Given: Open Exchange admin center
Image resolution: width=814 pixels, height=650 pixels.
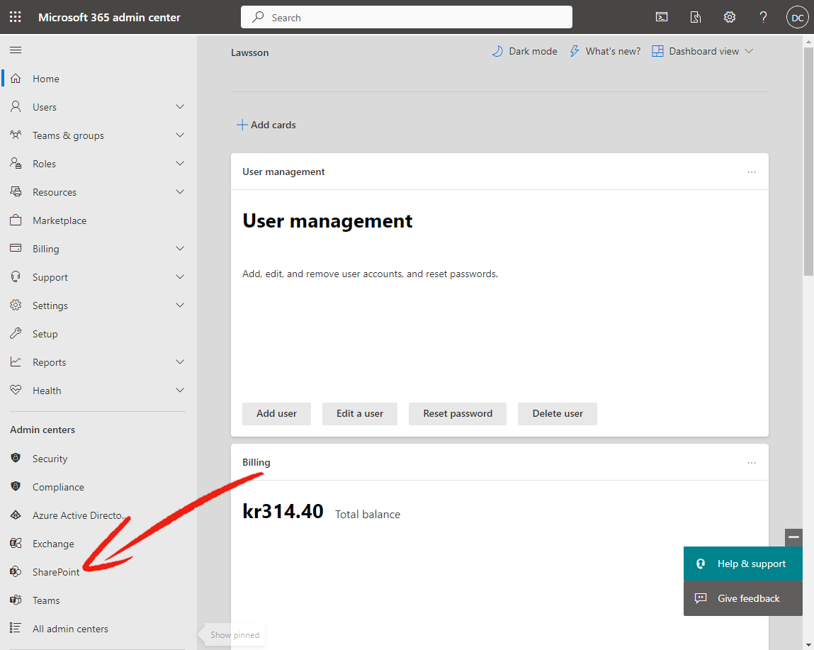Looking at the screenshot, I should click(53, 544).
